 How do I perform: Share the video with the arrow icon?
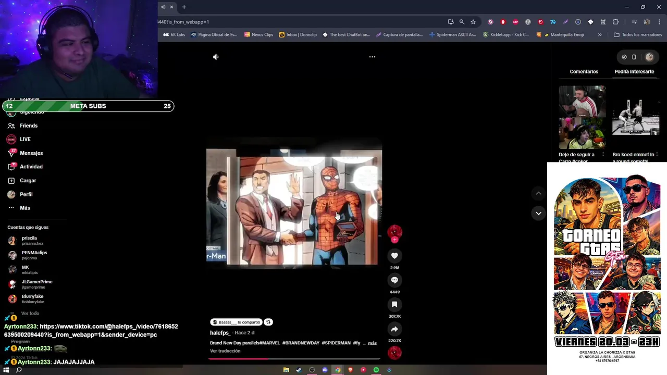pyautogui.click(x=394, y=329)
